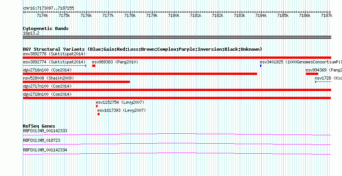This screenshot has height=176, width=342.
Task: Click the 7174k ruler tick label
Action: (43, 15)
